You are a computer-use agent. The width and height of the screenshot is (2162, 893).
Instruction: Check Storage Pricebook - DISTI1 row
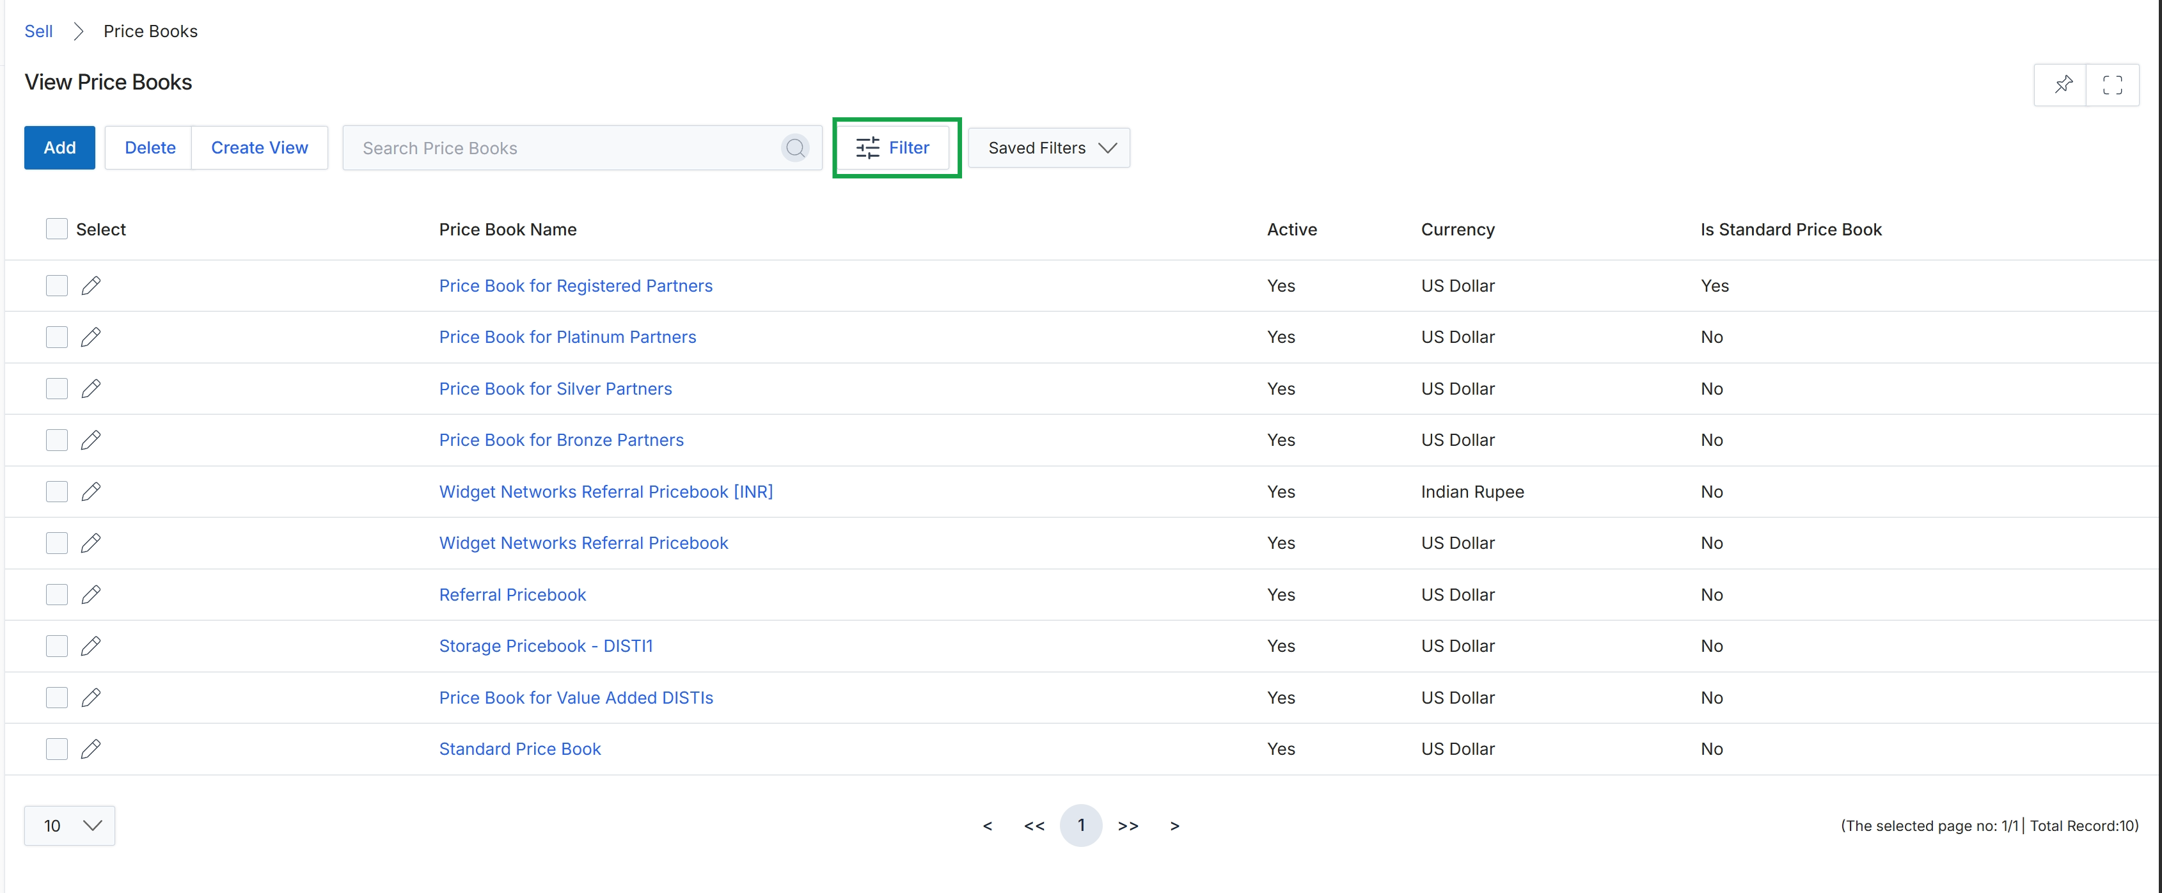coord(56,646)
